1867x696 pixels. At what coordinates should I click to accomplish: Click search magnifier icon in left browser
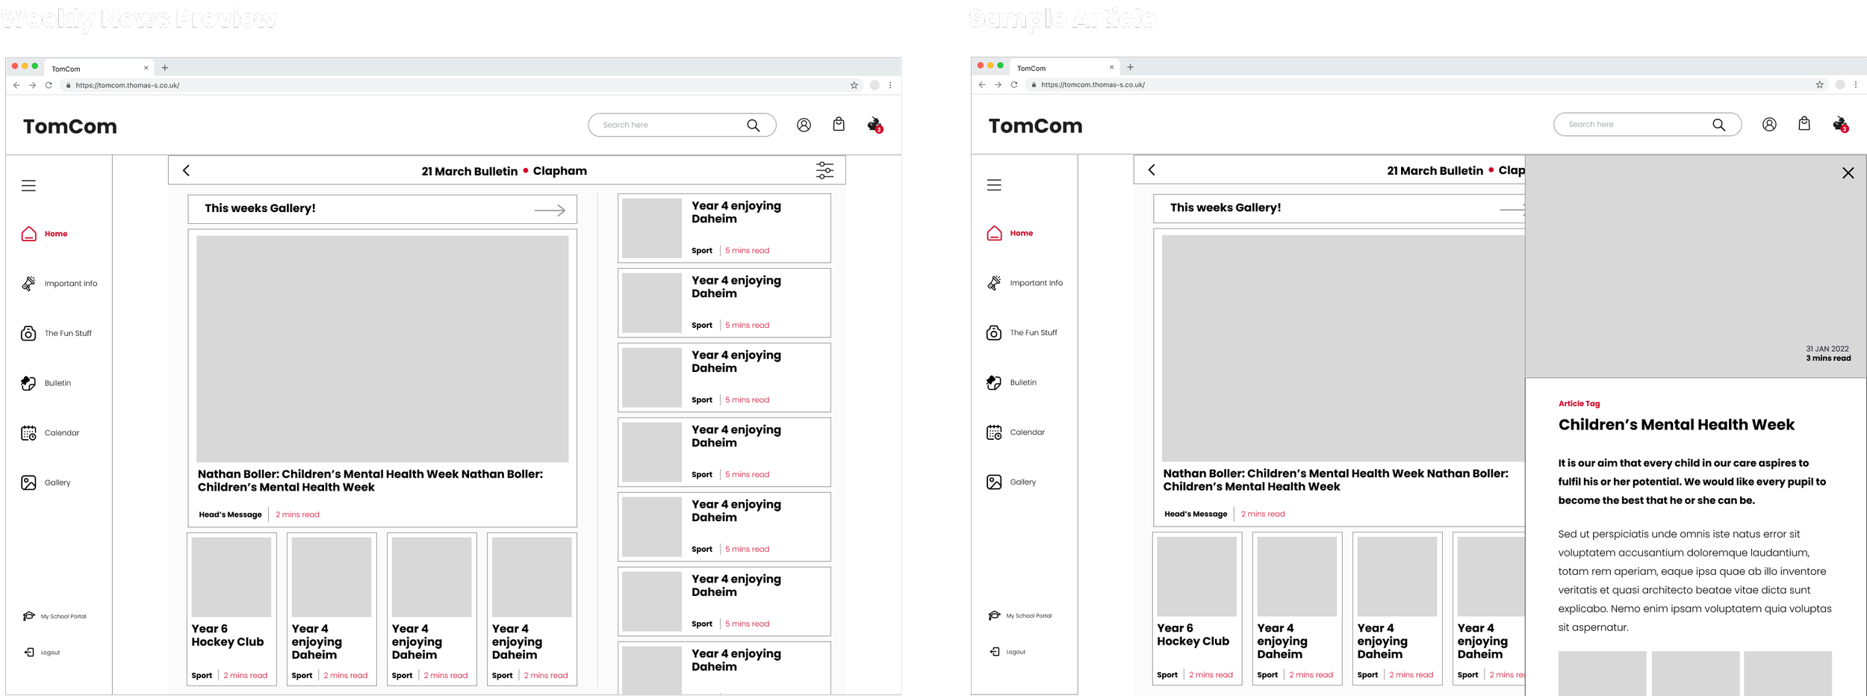click(x=753, y=125)
